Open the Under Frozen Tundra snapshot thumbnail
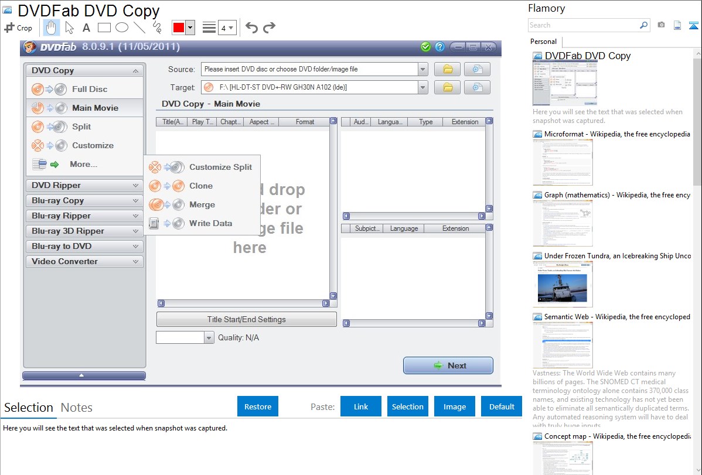Image resolution: width=702 pixels, height=475 pixels. [563, 284]
